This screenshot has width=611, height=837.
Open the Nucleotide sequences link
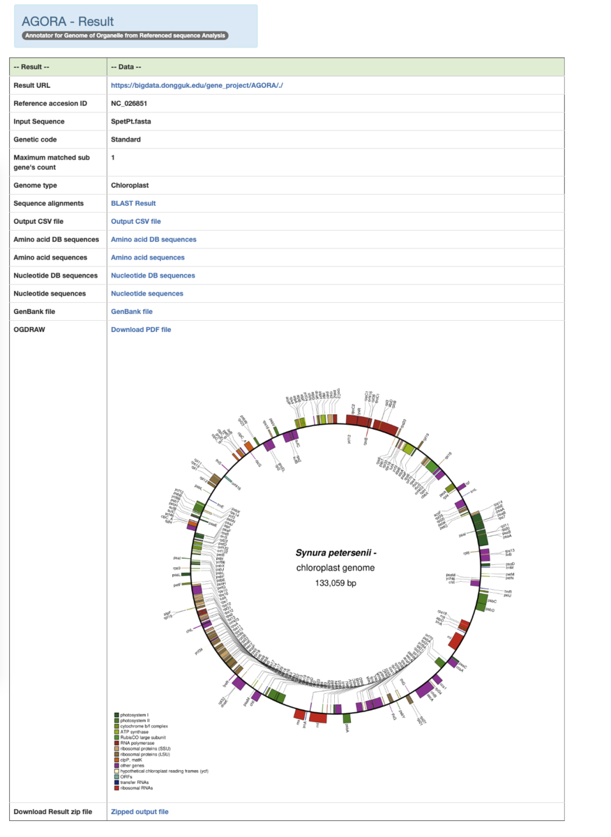coord(147,294)
